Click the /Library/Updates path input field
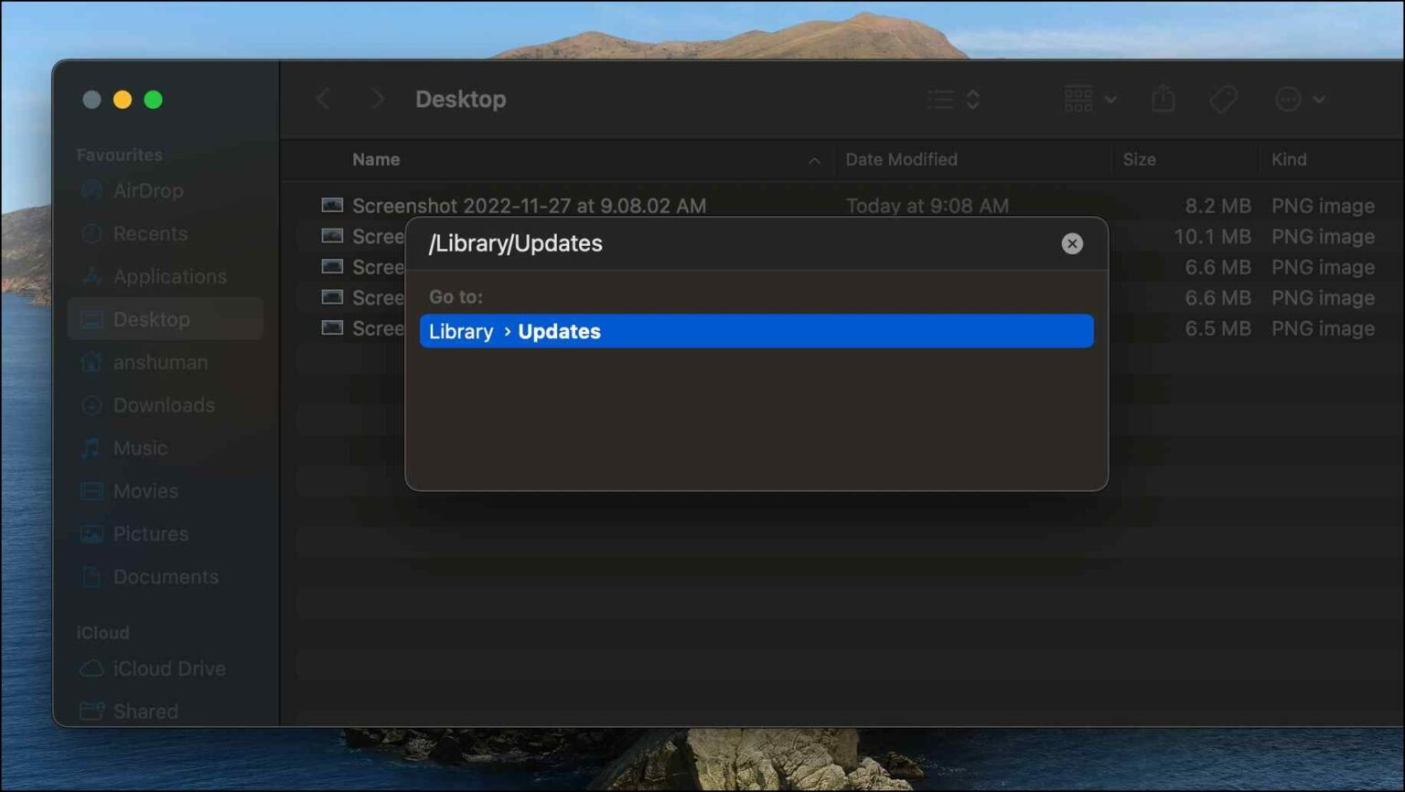 pyautogui.click(x=732, y=243)
